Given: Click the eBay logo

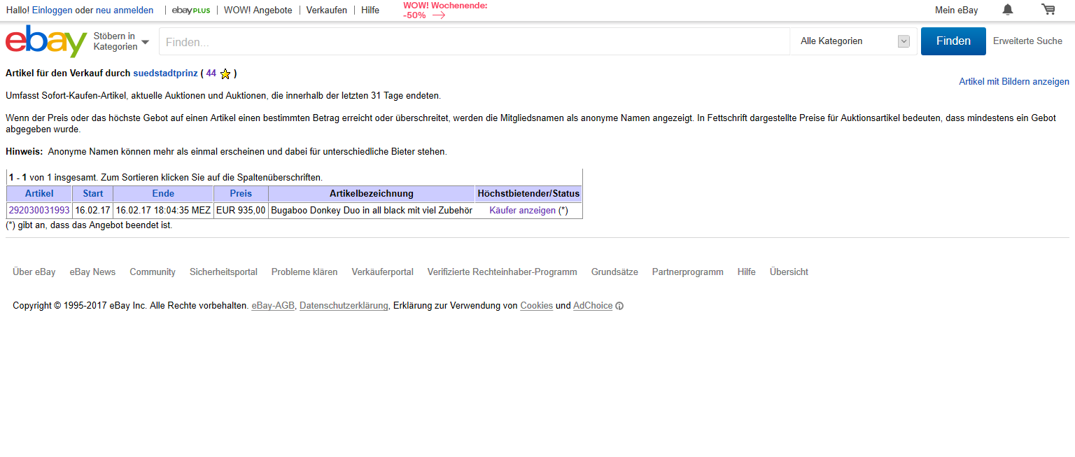Looking at the screenshot, I should point(45,41).
